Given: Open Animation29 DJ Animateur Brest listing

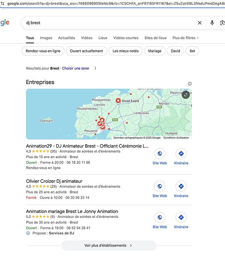Looking at the screenshot, I should pos(87,146).
